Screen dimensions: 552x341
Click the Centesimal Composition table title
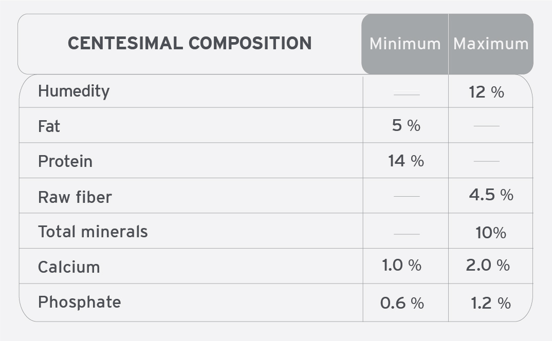[x=190, y=43]
